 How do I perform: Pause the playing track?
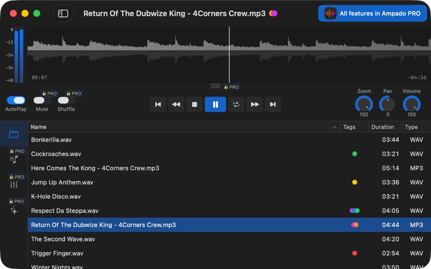pos(215,104)
